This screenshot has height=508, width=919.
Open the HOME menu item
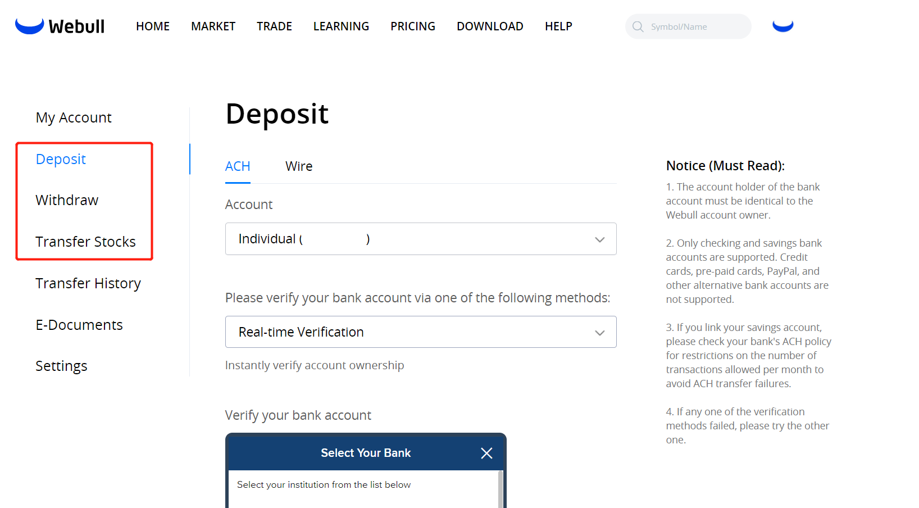tap(153, 26)
